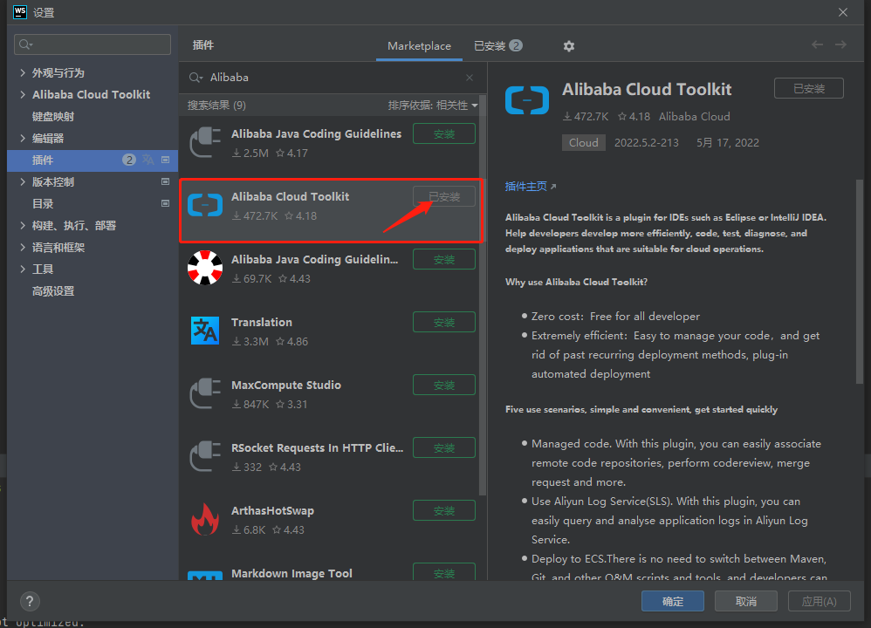Install the MaxCompute Studio plugin

(444, 385)
